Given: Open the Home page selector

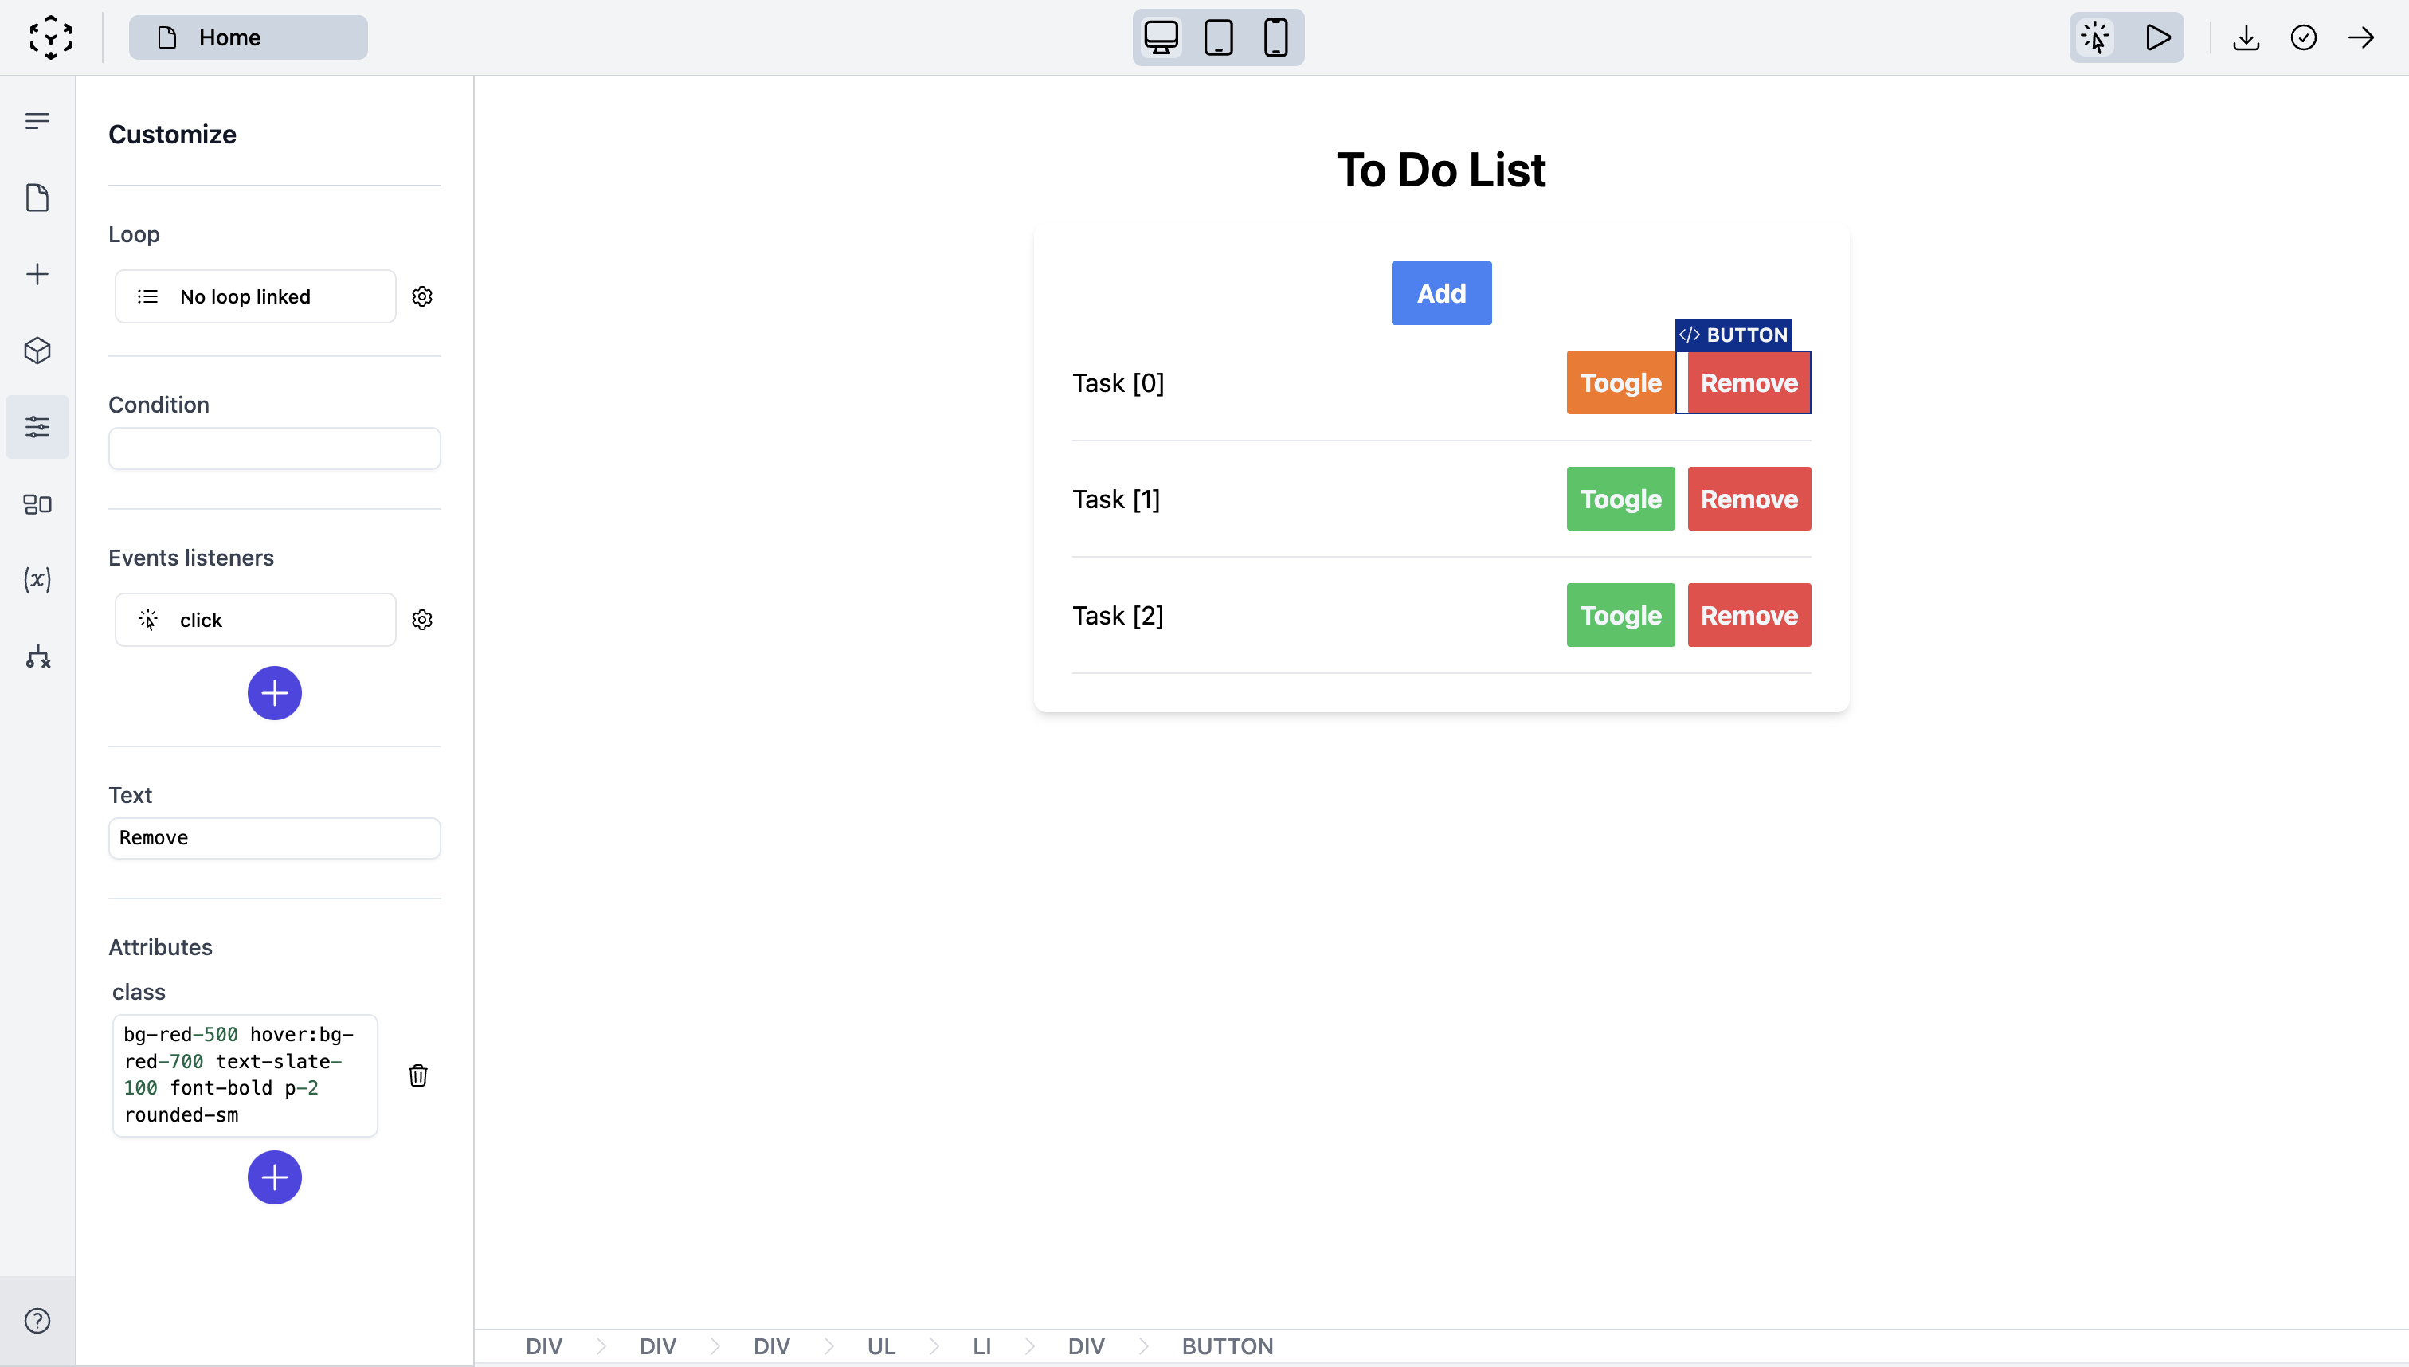Looking at the screenshot, I should [248, 37].
